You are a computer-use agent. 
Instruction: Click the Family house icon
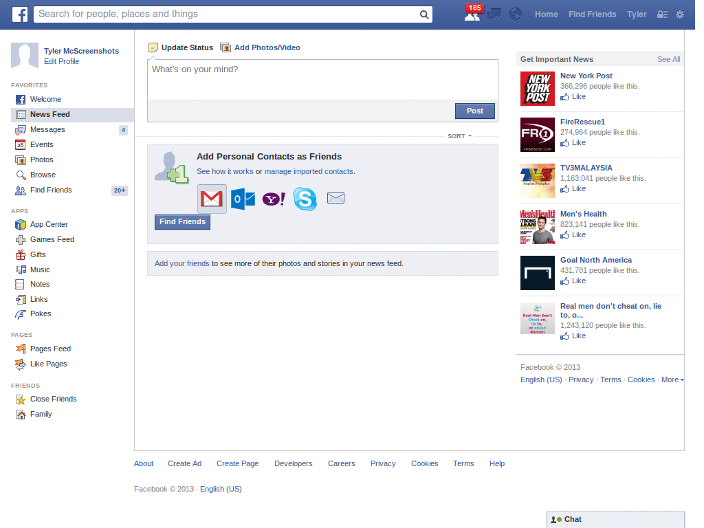click(x=21, y=415)
